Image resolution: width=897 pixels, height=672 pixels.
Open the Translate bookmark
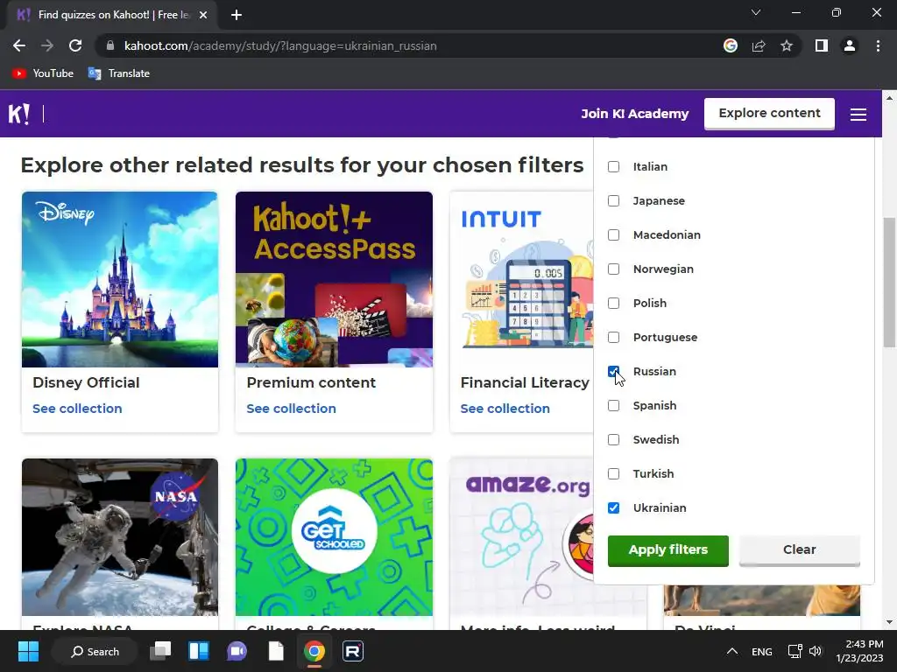coord(118,73)
